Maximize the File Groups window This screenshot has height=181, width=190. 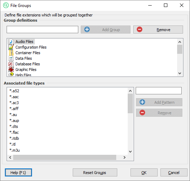point(166,5)
